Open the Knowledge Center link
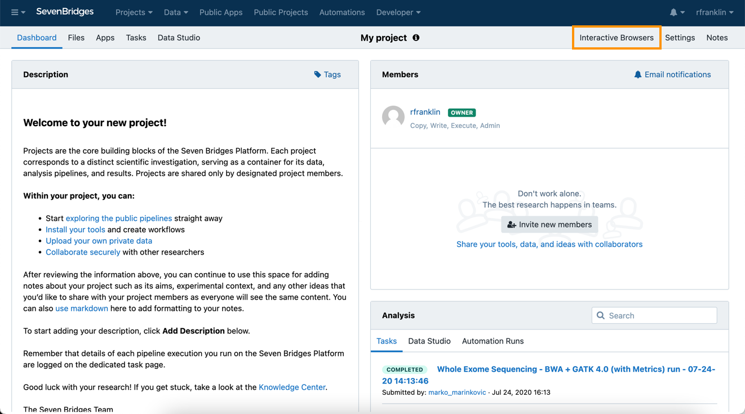 [x=292, y=387]
